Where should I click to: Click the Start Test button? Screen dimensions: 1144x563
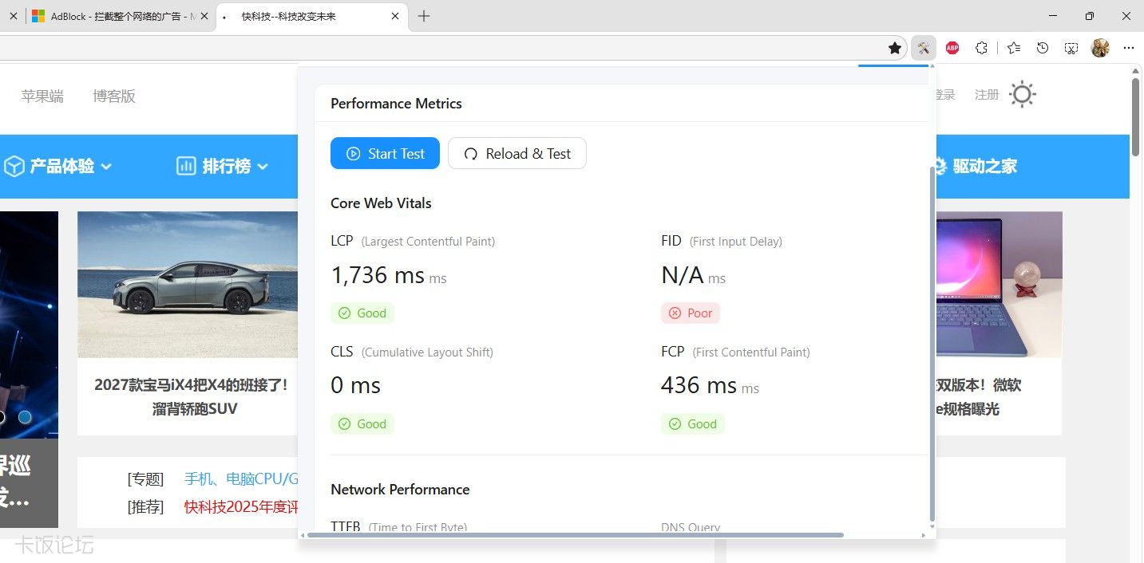pos(385,153)
